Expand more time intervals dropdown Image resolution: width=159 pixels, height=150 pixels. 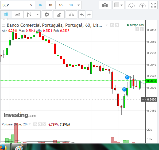(x=79, y=5)
